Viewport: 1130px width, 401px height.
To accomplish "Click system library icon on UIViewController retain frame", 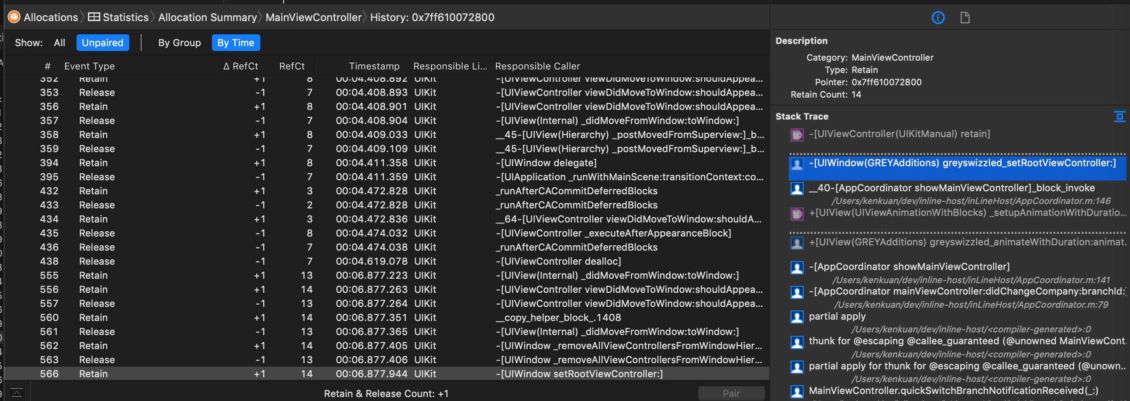I will pos(796,134).
